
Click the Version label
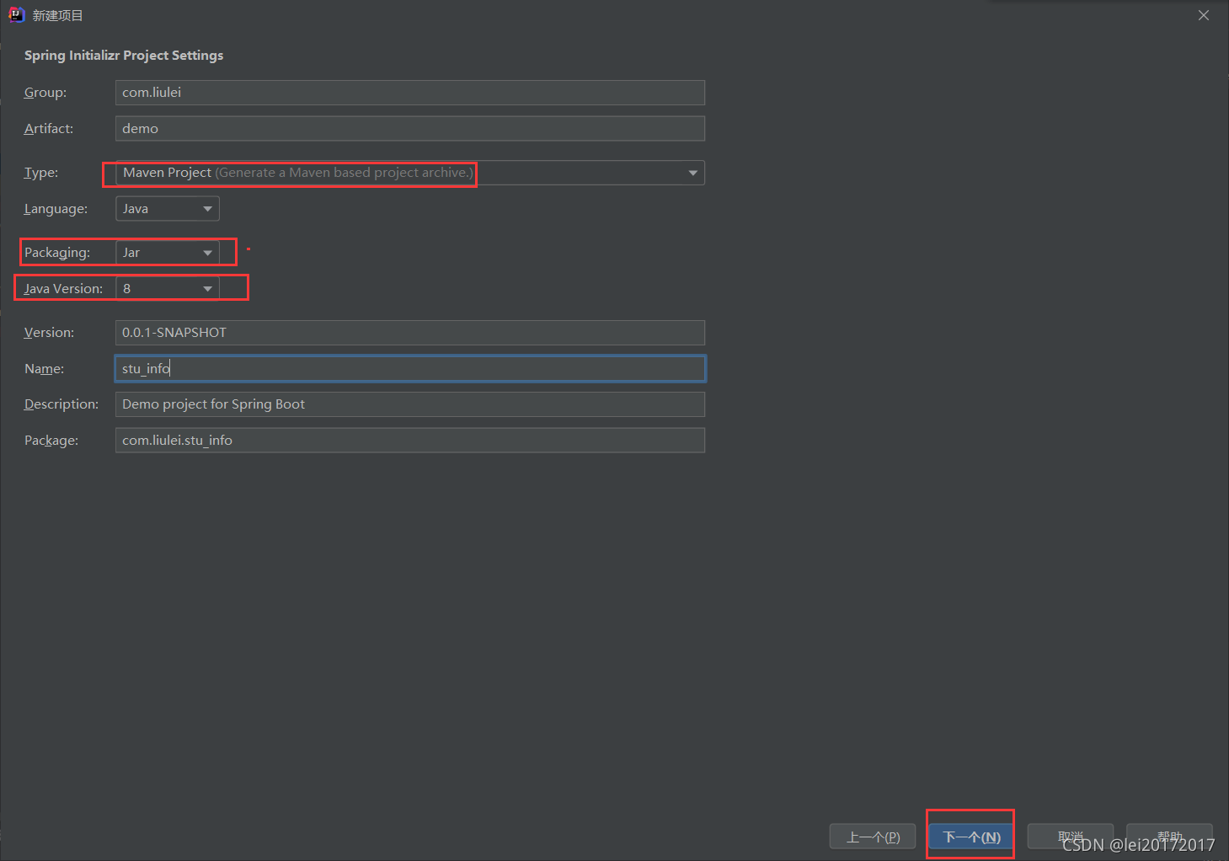(49, 333)
